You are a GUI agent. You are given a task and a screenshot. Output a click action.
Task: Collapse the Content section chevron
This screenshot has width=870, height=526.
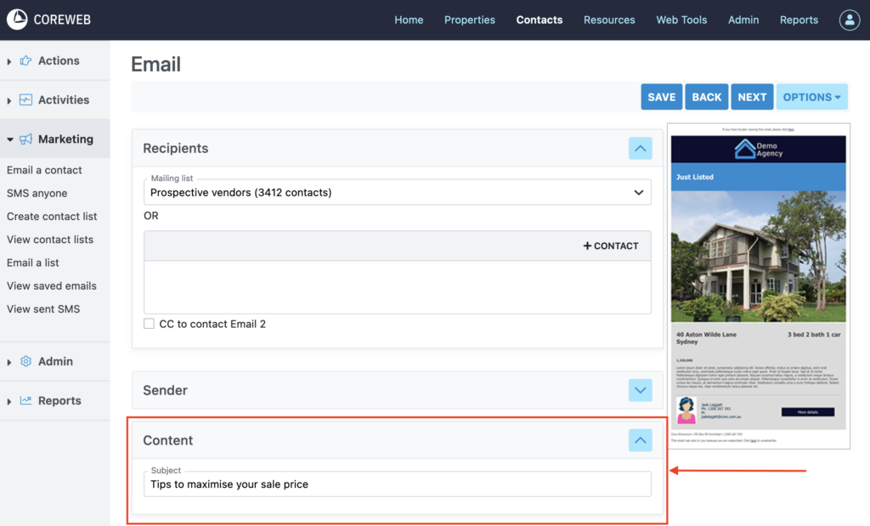tap(640, 440)
